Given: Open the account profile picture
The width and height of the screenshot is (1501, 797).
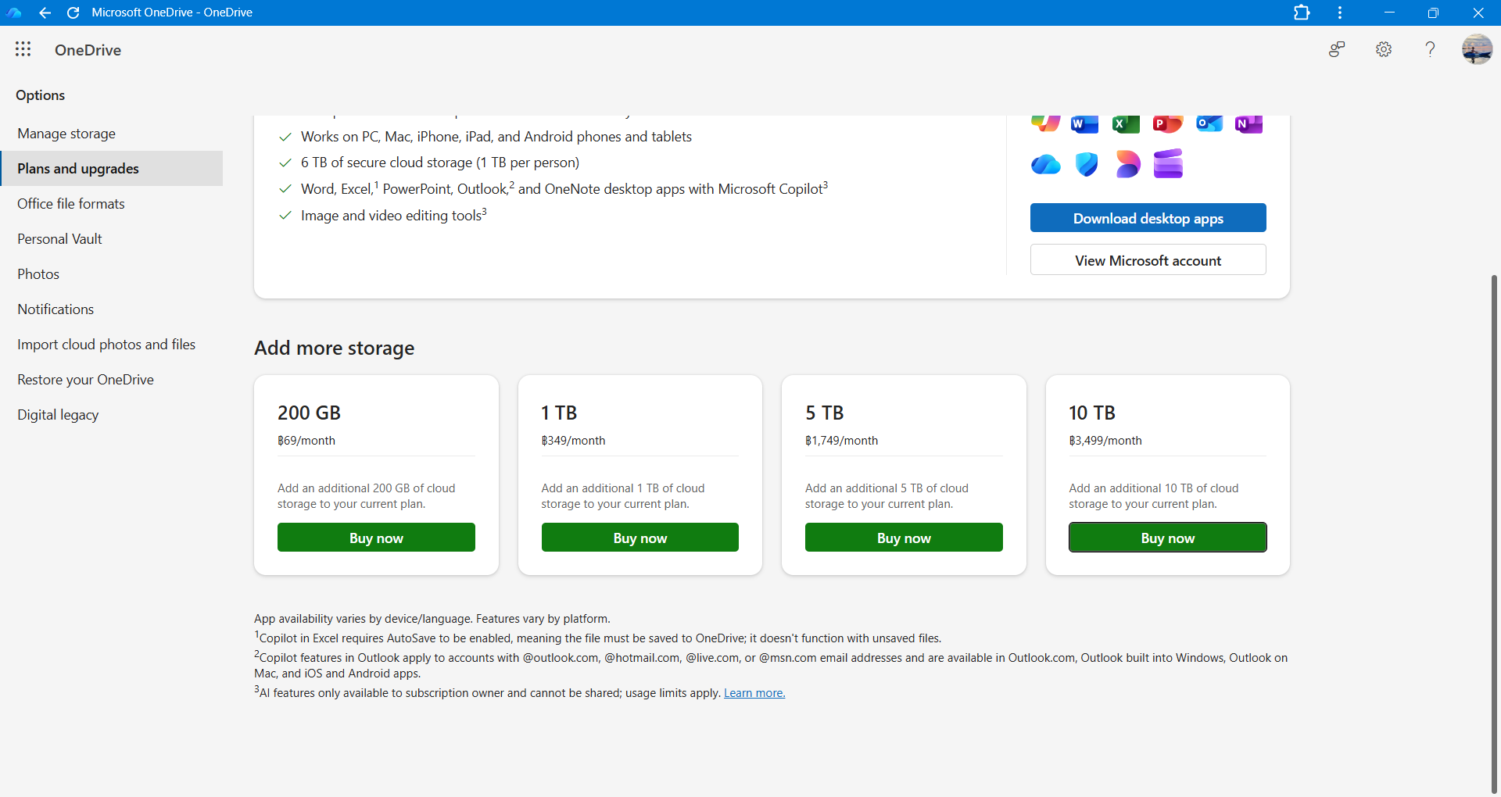Looking at the screenshot, I should point(1477,49).
